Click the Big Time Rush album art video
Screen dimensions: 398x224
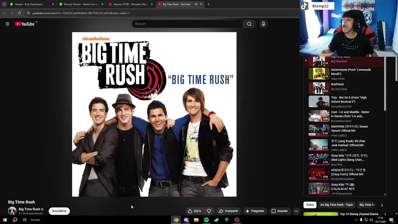(x=154, y=114)
